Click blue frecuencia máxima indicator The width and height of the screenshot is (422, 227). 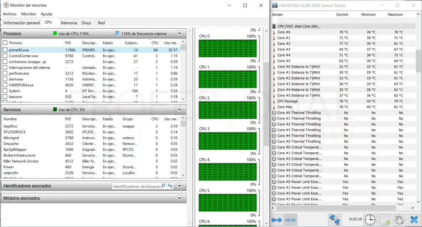click(117, 33)
